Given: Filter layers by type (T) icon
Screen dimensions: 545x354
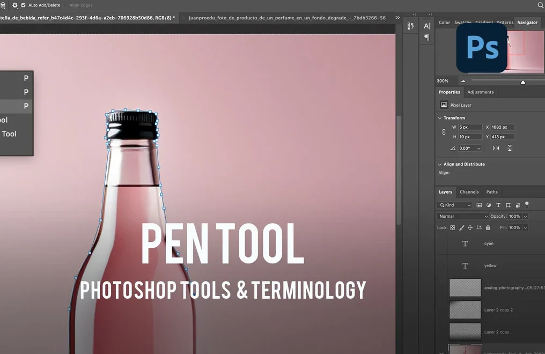Looking at the screenshot, I should (498, 205).
